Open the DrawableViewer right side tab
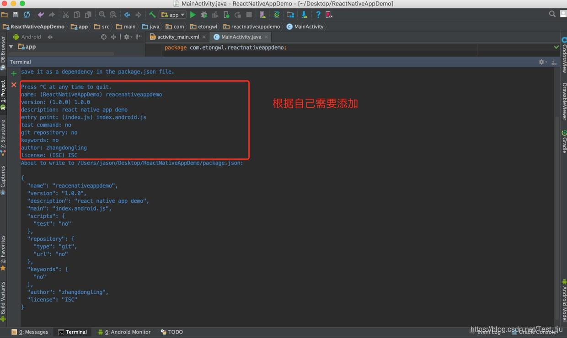Screen dimensions: 567x338 point(564,101)
